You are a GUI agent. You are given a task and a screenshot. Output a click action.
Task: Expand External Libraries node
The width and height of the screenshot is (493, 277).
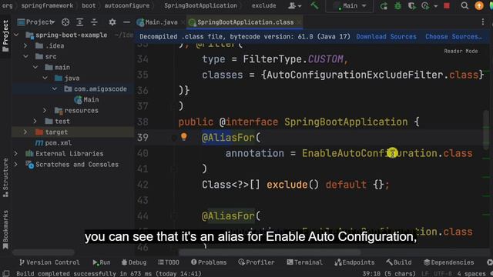pos(16,154)
